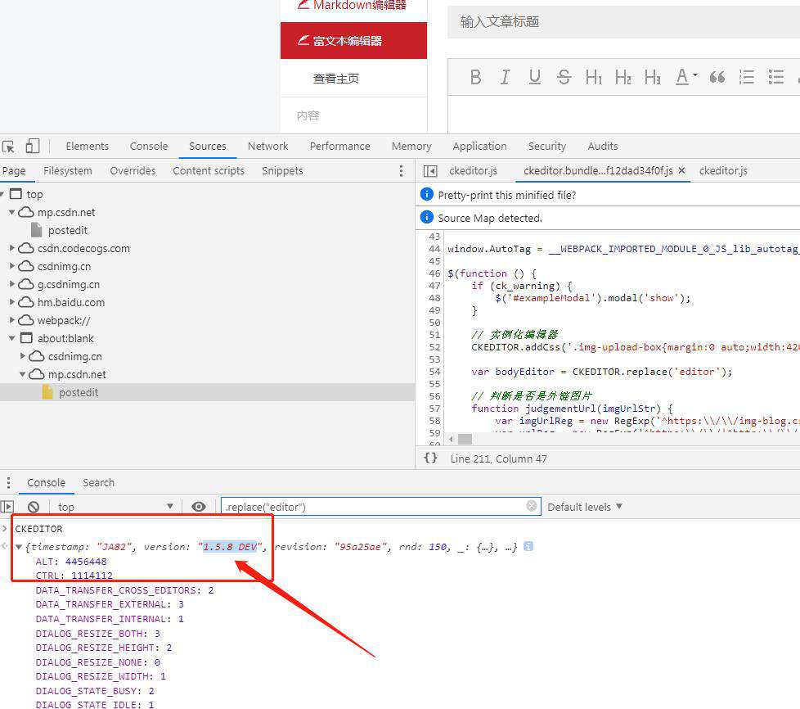Open Snippets tab
Image resolution: width=800 pixels, height=709 pixels.
[x=282, y=170]
